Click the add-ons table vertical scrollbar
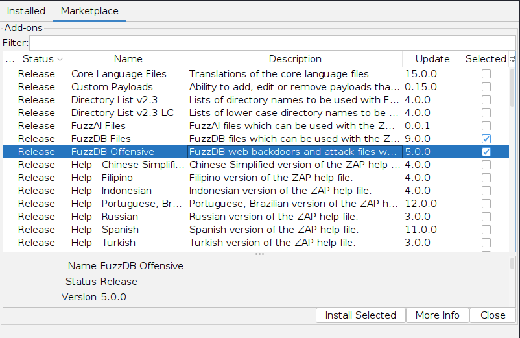 click(512, 88)
